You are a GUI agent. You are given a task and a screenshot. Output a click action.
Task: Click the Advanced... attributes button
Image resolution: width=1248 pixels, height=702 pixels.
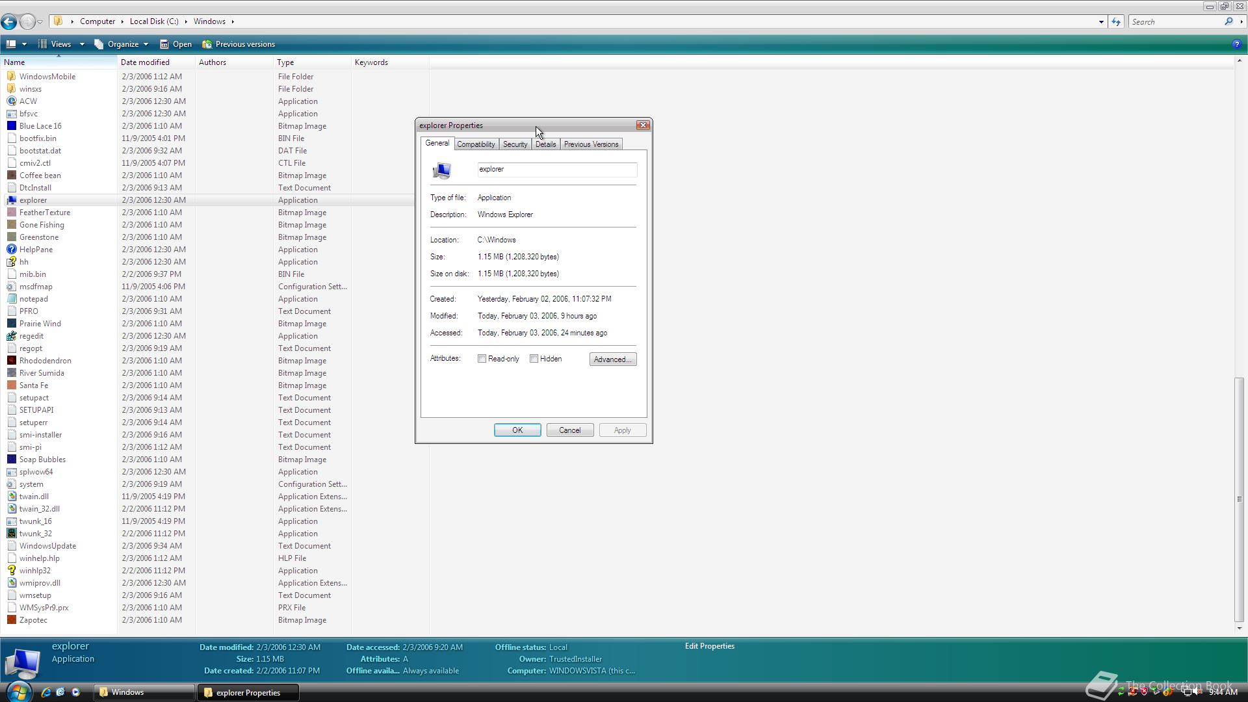[x=612, y=359]
